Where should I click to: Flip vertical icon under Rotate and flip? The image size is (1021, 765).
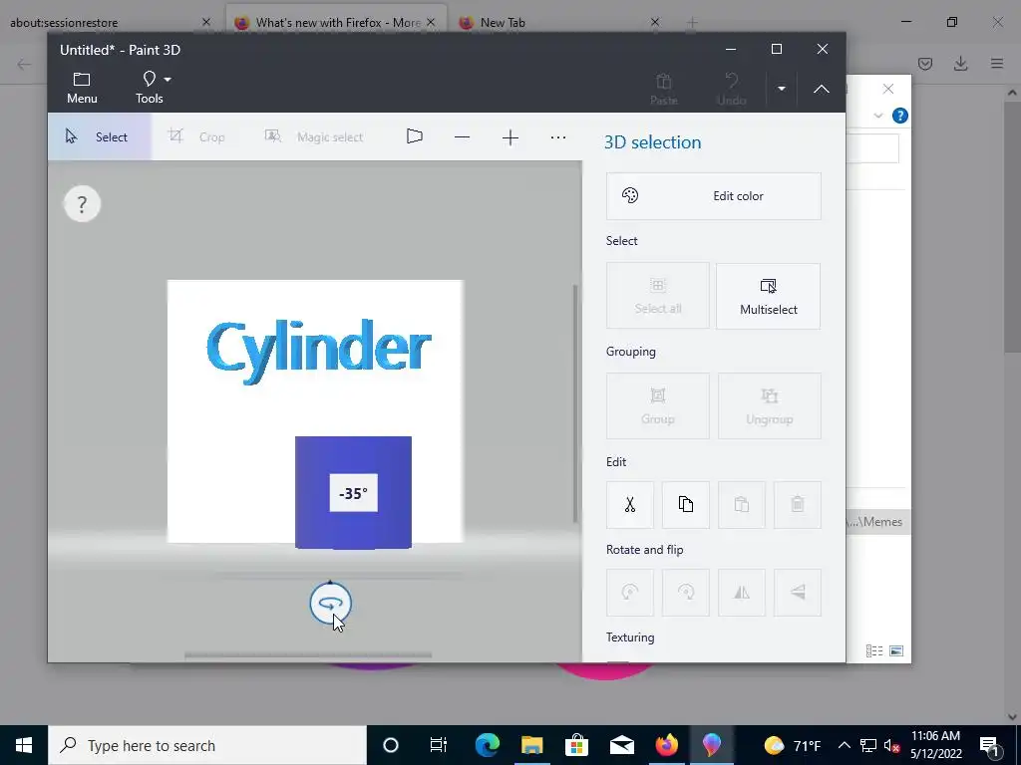798,593
